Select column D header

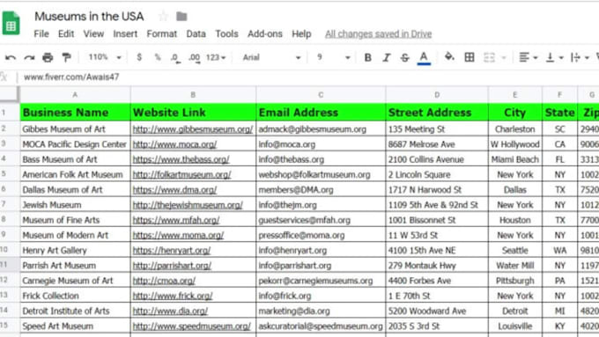pyautogui.click(x=437, y=95)
